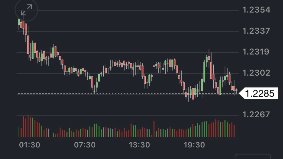Click the 1.2337 price axis label
The height and width of the screenshot is (159, 283).
(256, 31)
